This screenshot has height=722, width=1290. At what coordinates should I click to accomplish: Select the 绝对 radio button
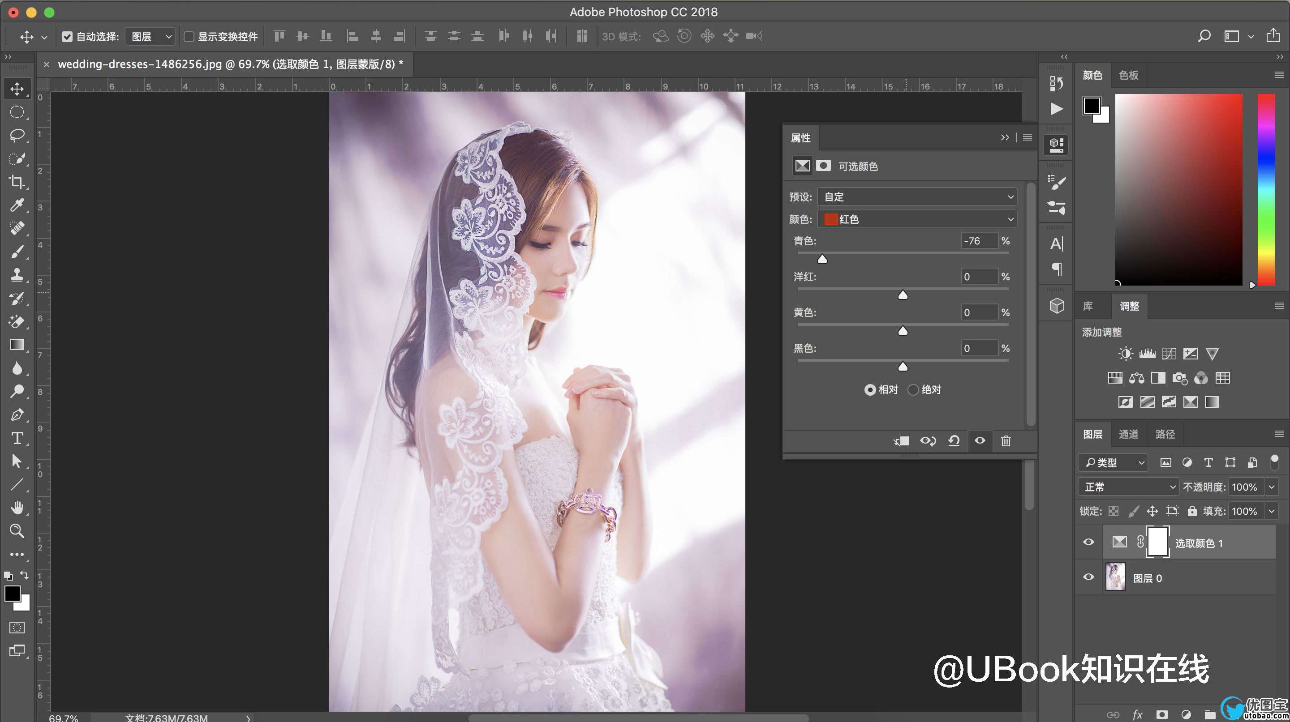(913, 389)
